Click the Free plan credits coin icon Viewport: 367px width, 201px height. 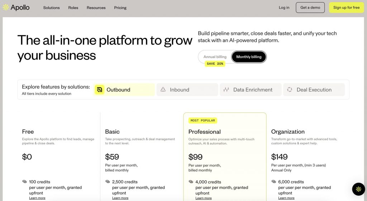pos(24,182)
